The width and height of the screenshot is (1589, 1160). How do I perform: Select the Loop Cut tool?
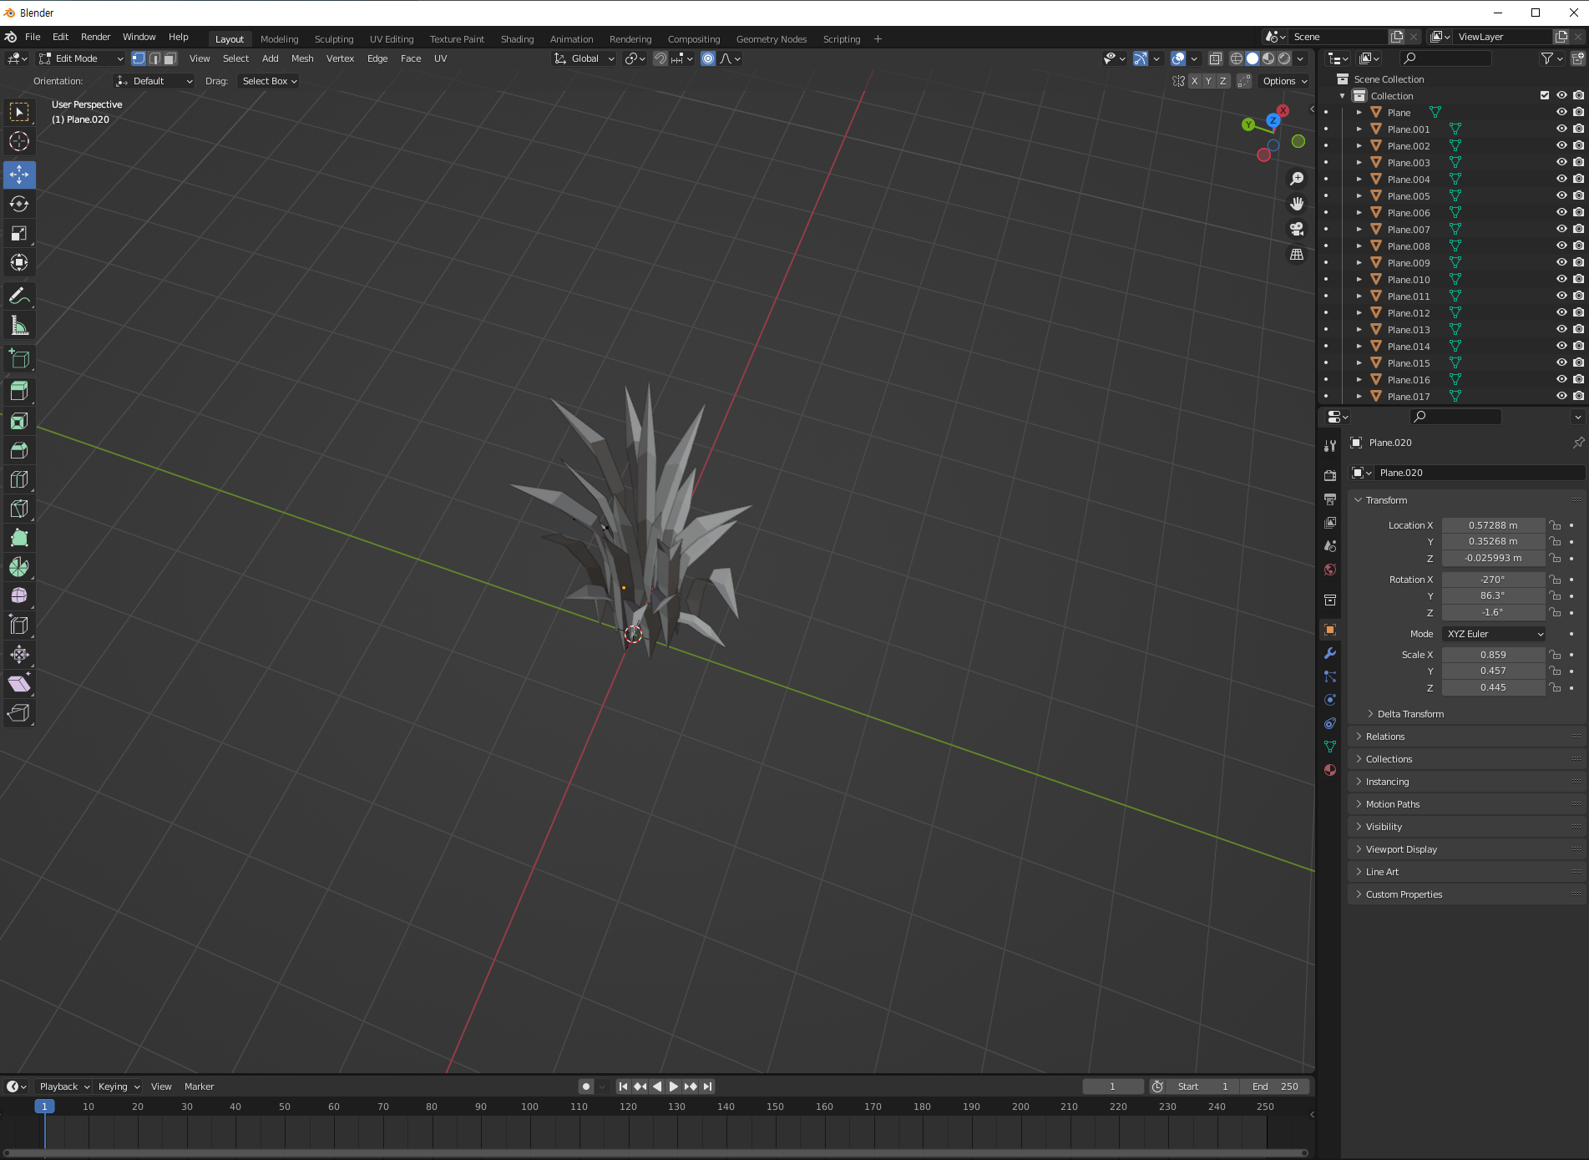click(x=19, y=479)
